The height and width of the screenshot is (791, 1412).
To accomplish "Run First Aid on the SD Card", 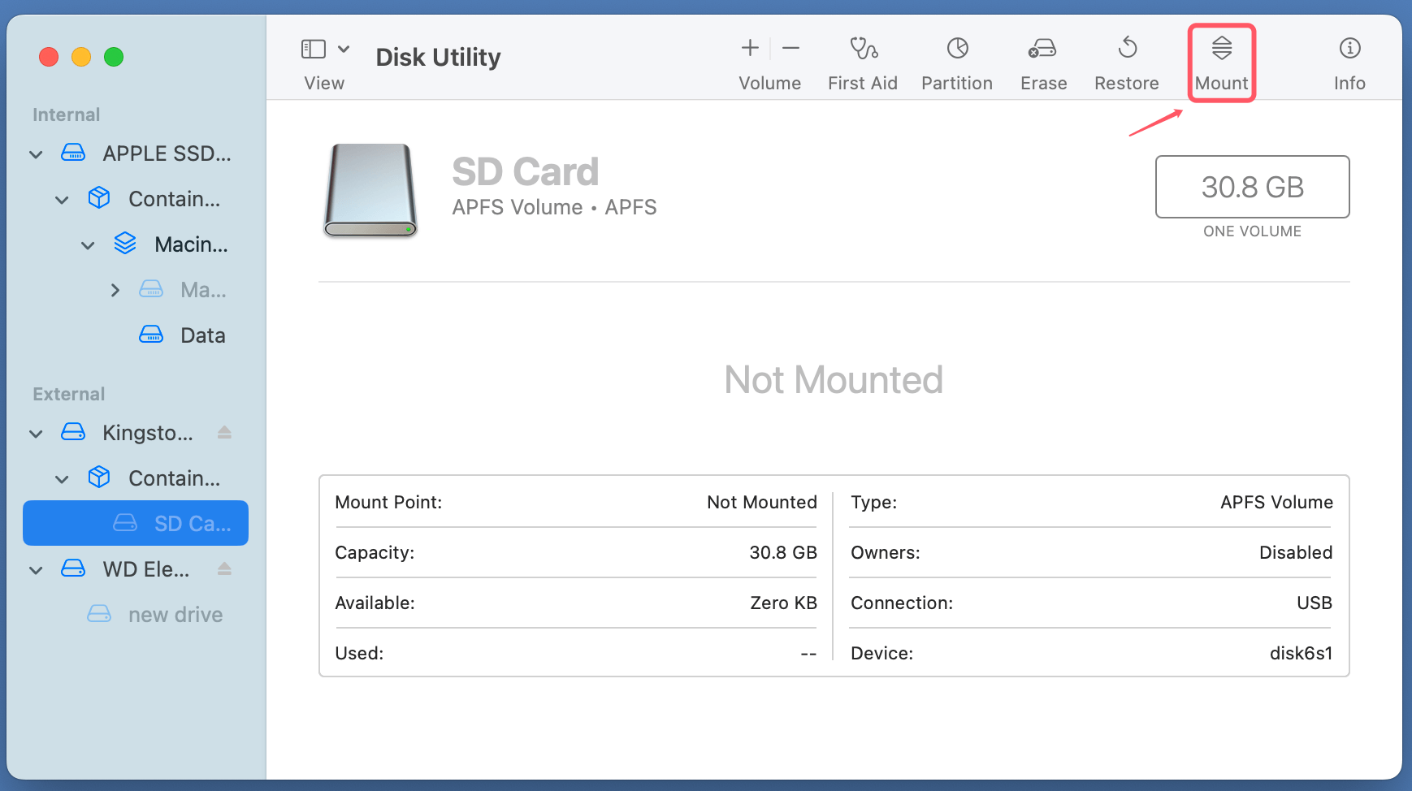I will tap(862, 61).
